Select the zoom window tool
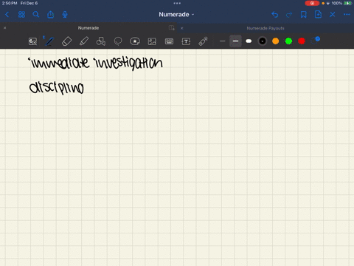The image size is (354, 266). [32, 41]
